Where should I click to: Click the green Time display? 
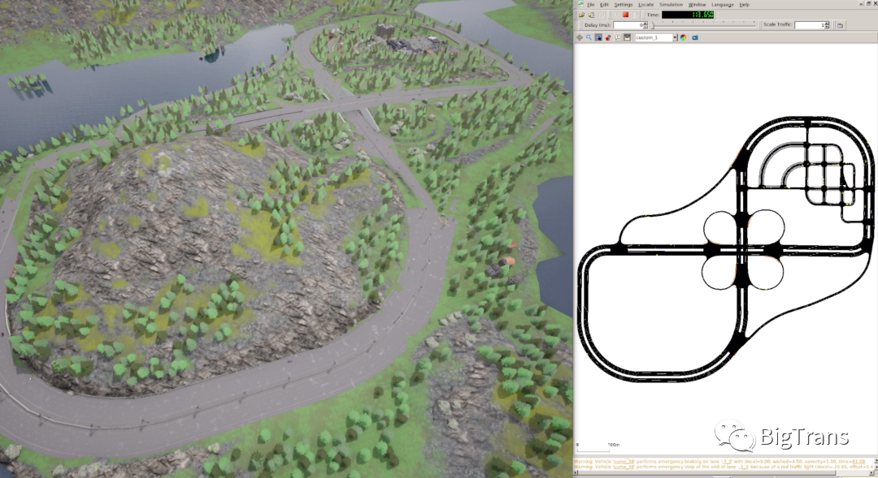tap(688, 15)
